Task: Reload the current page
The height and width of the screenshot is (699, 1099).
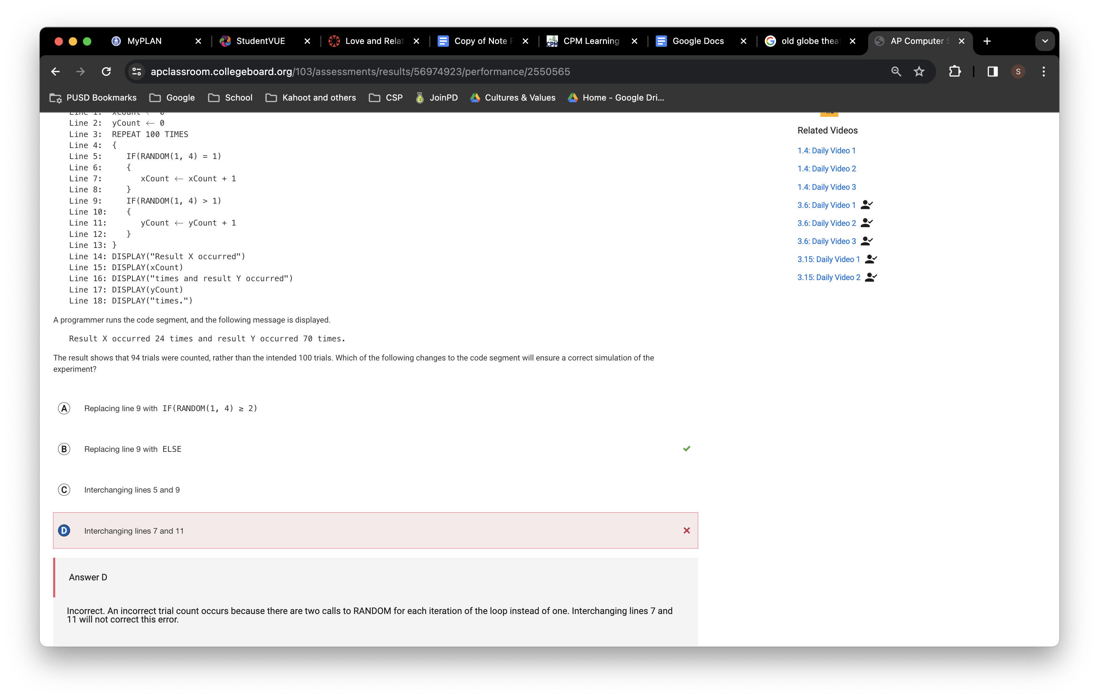Action: click(x=106, y=72)
